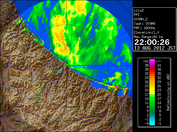177x132 pixels.
Task: Click the radar center where range lines cross
Action: coord(67,66)
